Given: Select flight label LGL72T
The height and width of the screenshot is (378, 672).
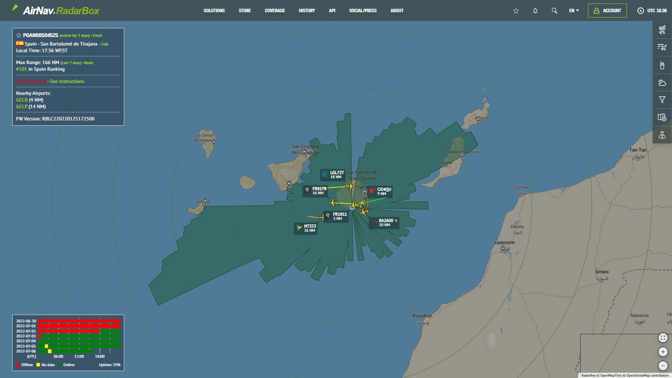Looking at the screenshot, I should [x=332, y=174].
